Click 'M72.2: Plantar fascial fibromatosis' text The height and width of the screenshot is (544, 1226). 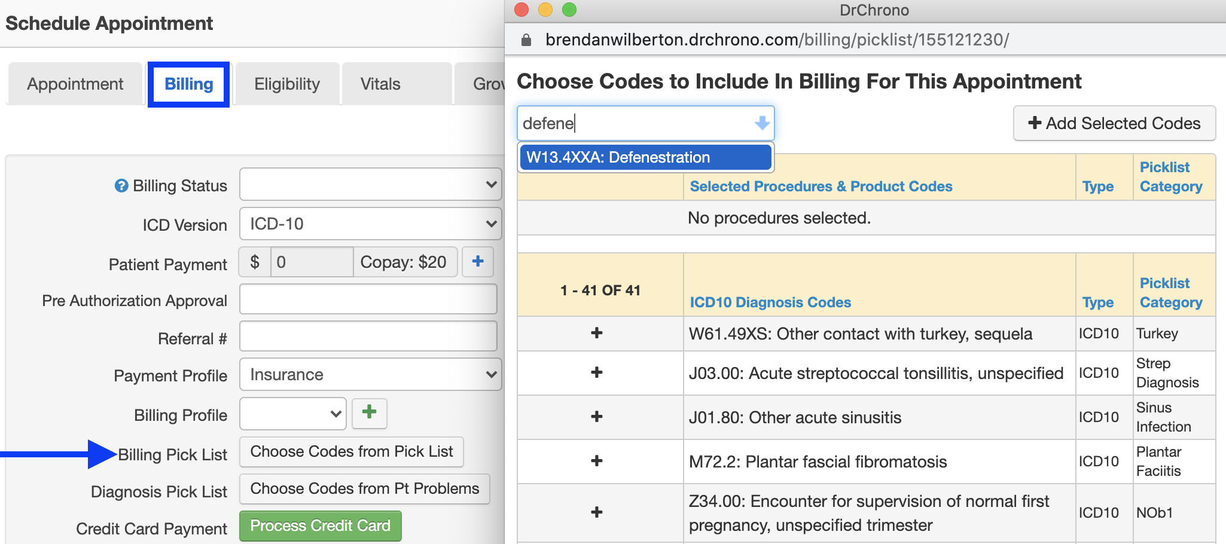tap(818, 462)
